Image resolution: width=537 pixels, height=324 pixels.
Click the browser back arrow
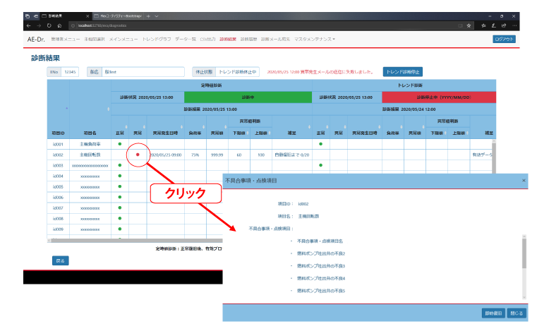click(28, 25)
